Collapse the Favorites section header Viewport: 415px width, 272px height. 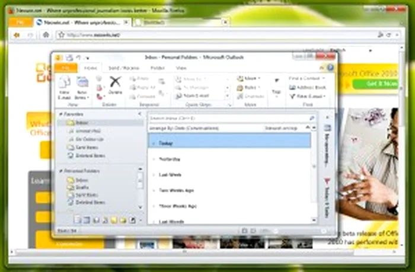tap(61, 114)
